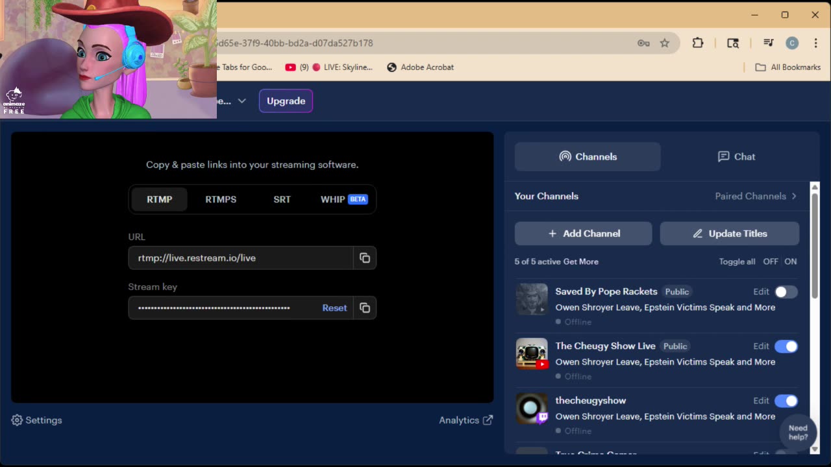Open the Adobe Acrobat bookmark

coord(420,67)
